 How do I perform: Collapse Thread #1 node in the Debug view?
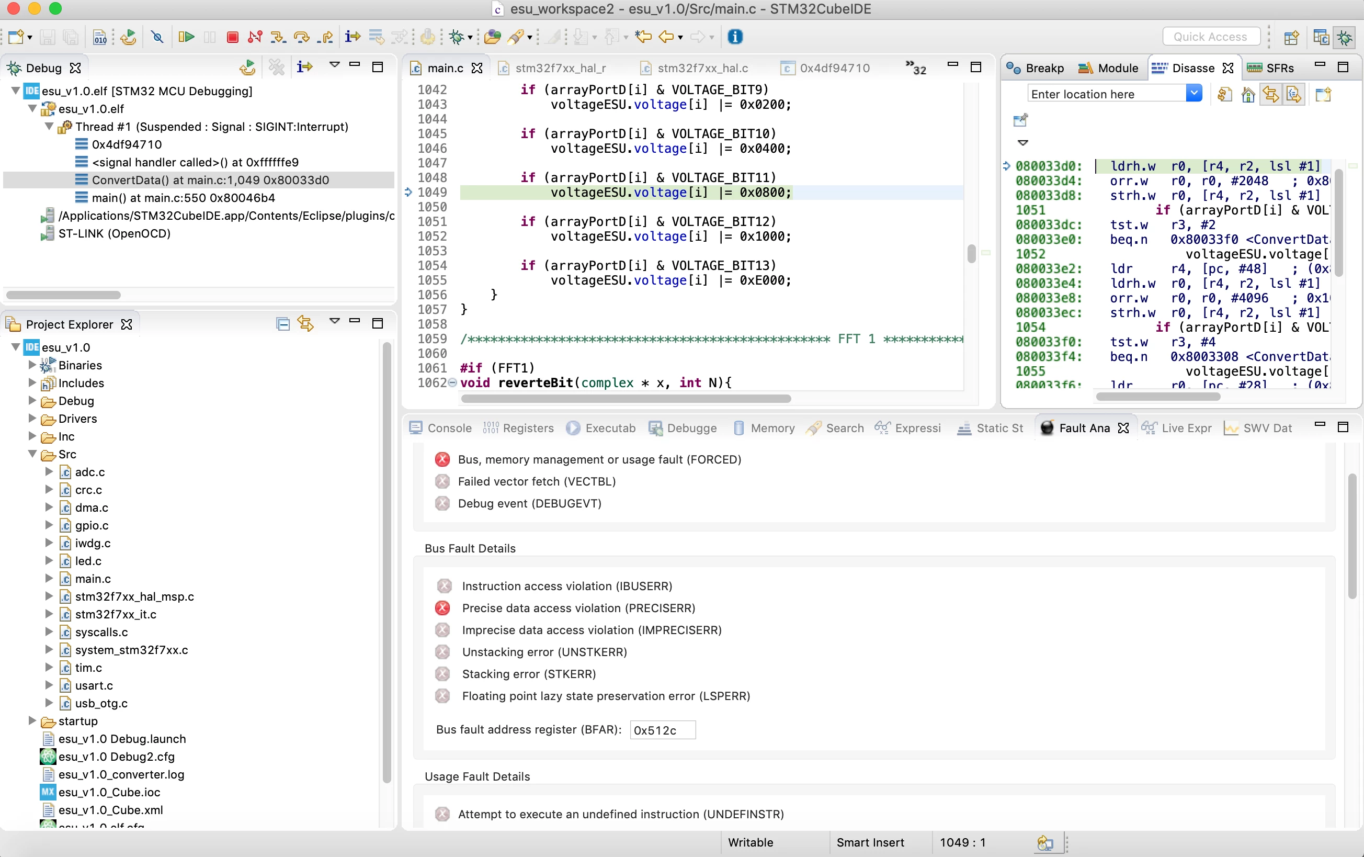(x=49, y=127)
